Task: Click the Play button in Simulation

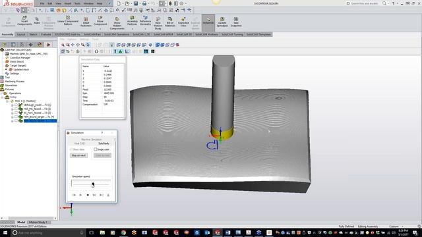Action: [80, 195]
